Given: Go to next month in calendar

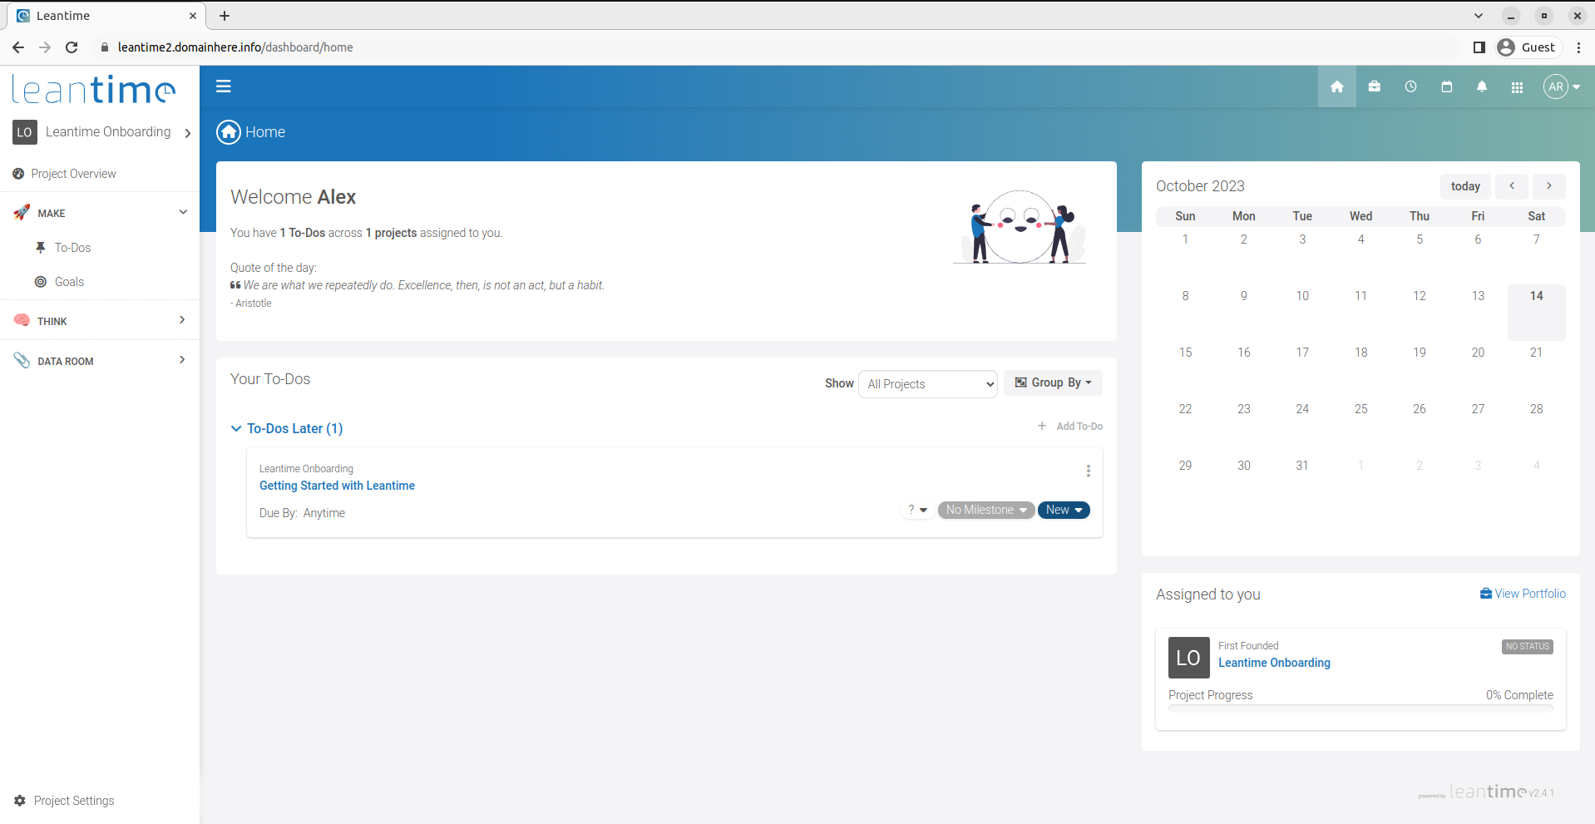Looking at the screenshot, I should click(x=1549, y=186).
